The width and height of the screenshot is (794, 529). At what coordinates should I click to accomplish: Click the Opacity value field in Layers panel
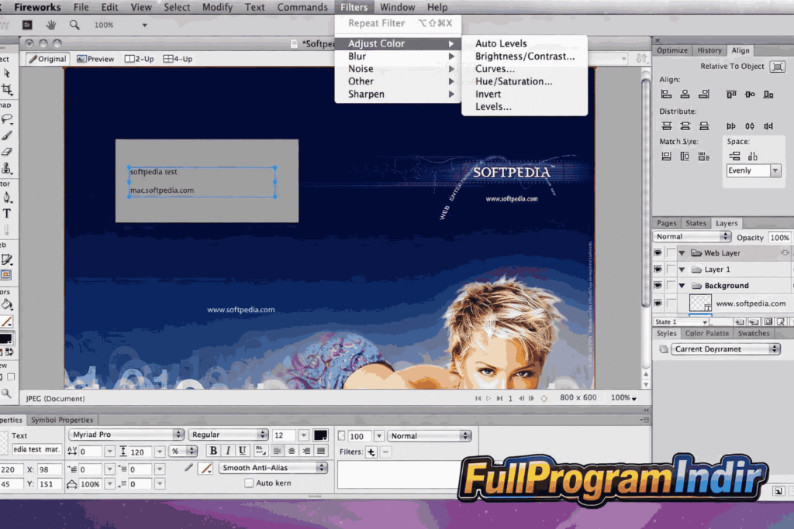click(x=780, y=237)
